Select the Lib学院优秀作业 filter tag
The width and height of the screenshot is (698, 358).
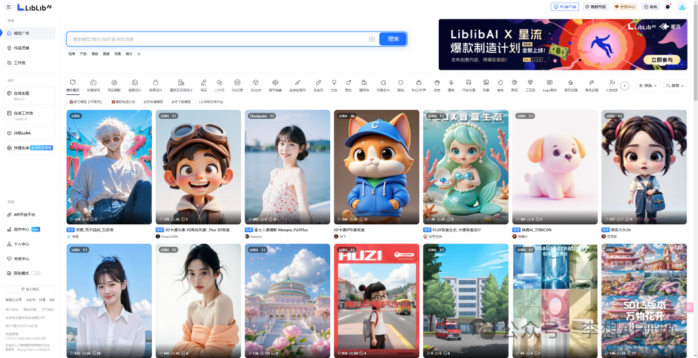click(211, 102)
